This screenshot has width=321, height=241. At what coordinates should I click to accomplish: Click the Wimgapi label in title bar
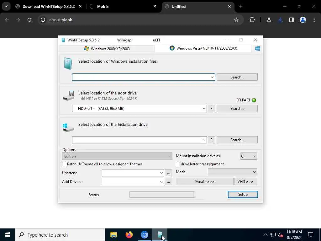(125, 40)
